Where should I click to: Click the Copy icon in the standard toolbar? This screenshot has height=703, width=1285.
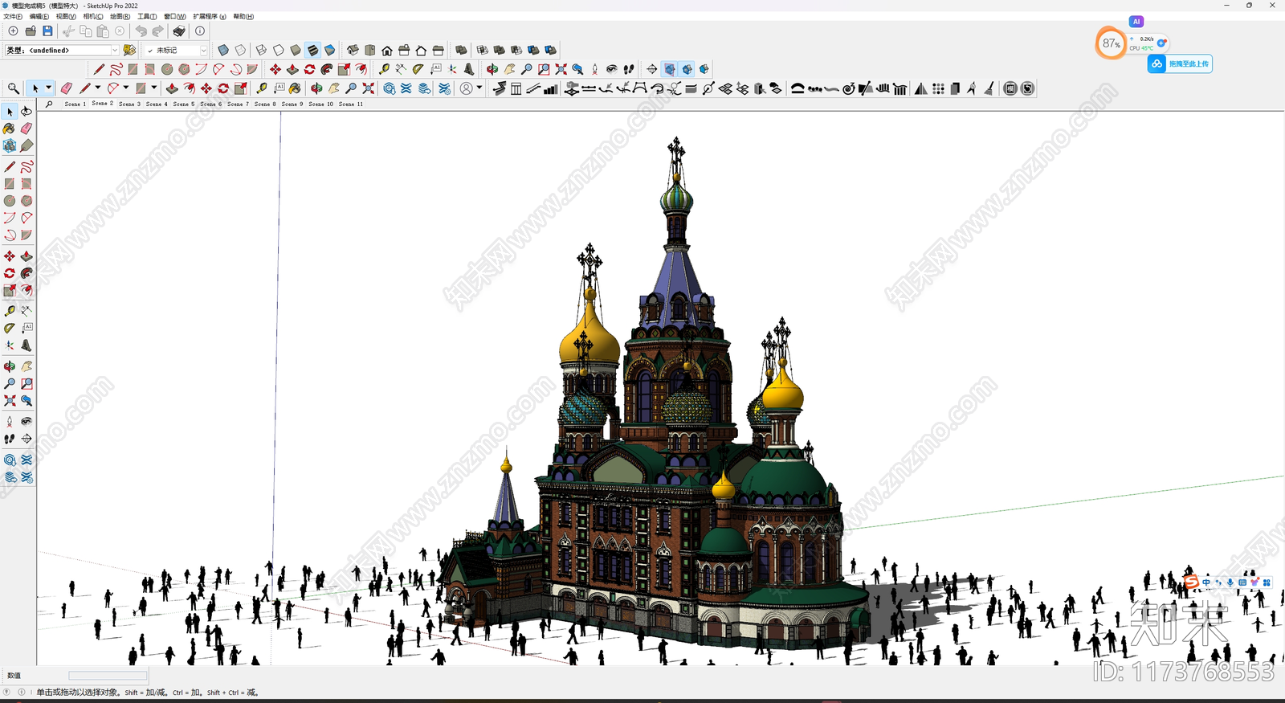[x=86, y=31]
